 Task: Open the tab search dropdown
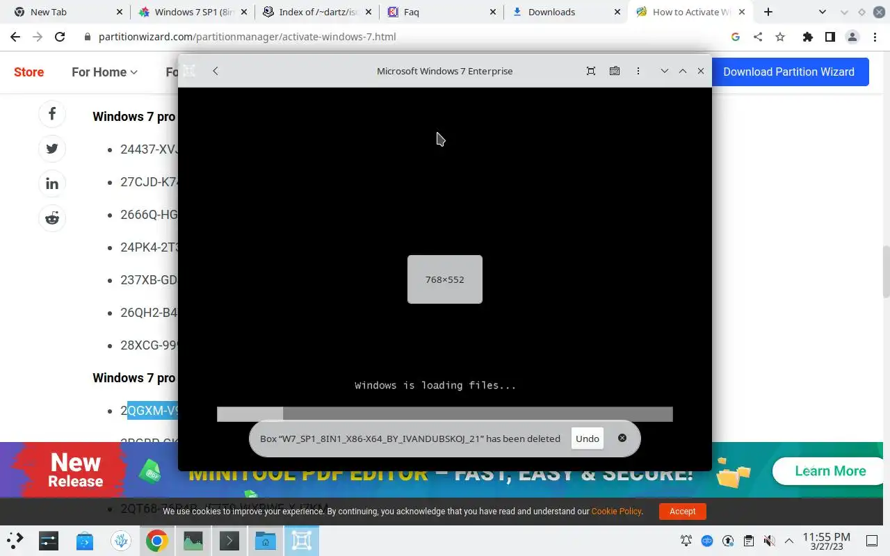[823, 12]
